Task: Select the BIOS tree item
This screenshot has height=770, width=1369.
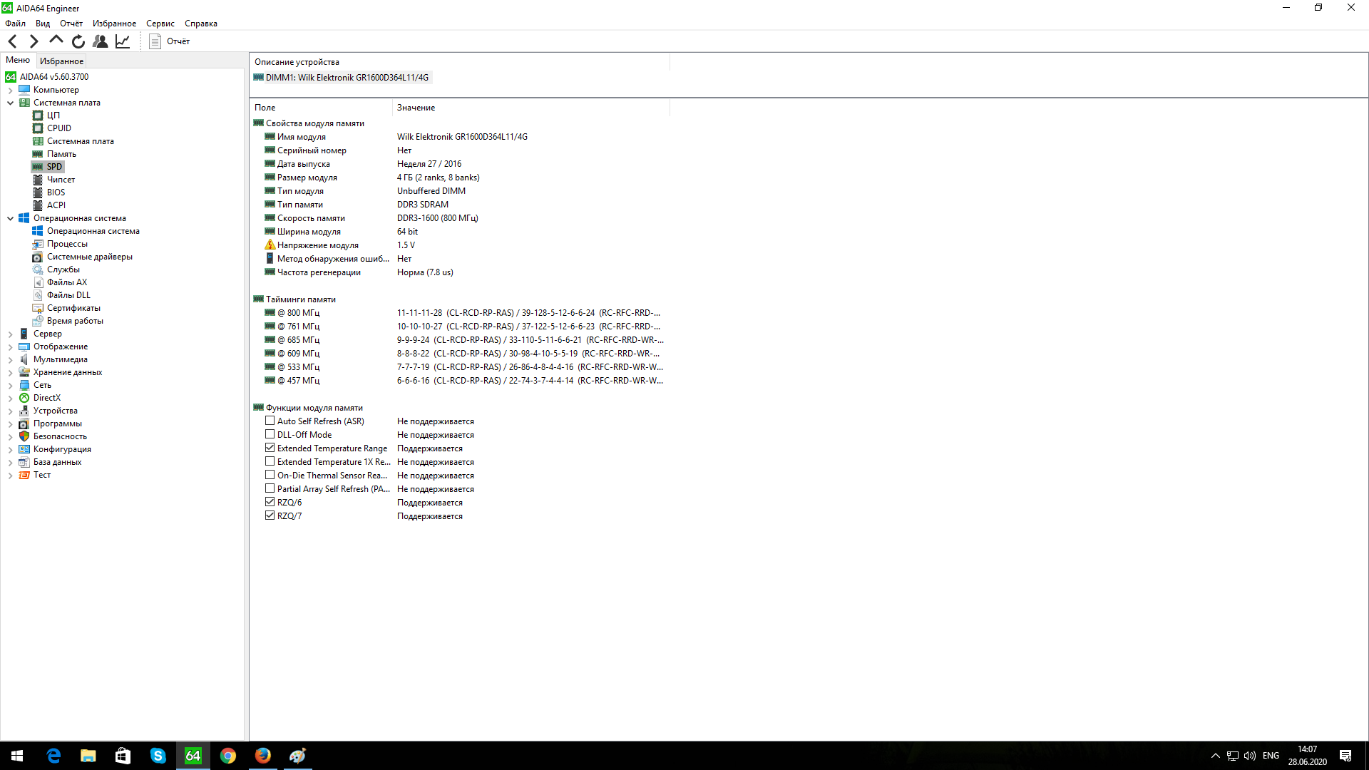Action: point(56,192)
